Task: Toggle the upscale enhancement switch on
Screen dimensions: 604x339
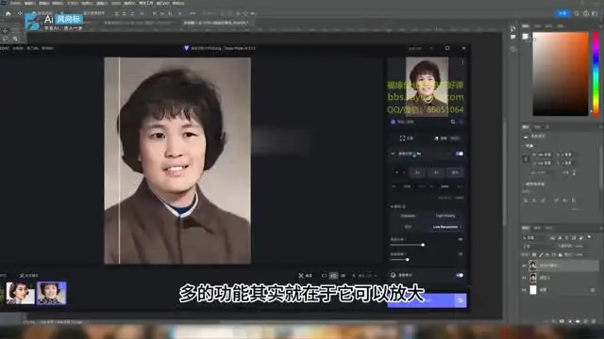Action: tap(460, 153)
